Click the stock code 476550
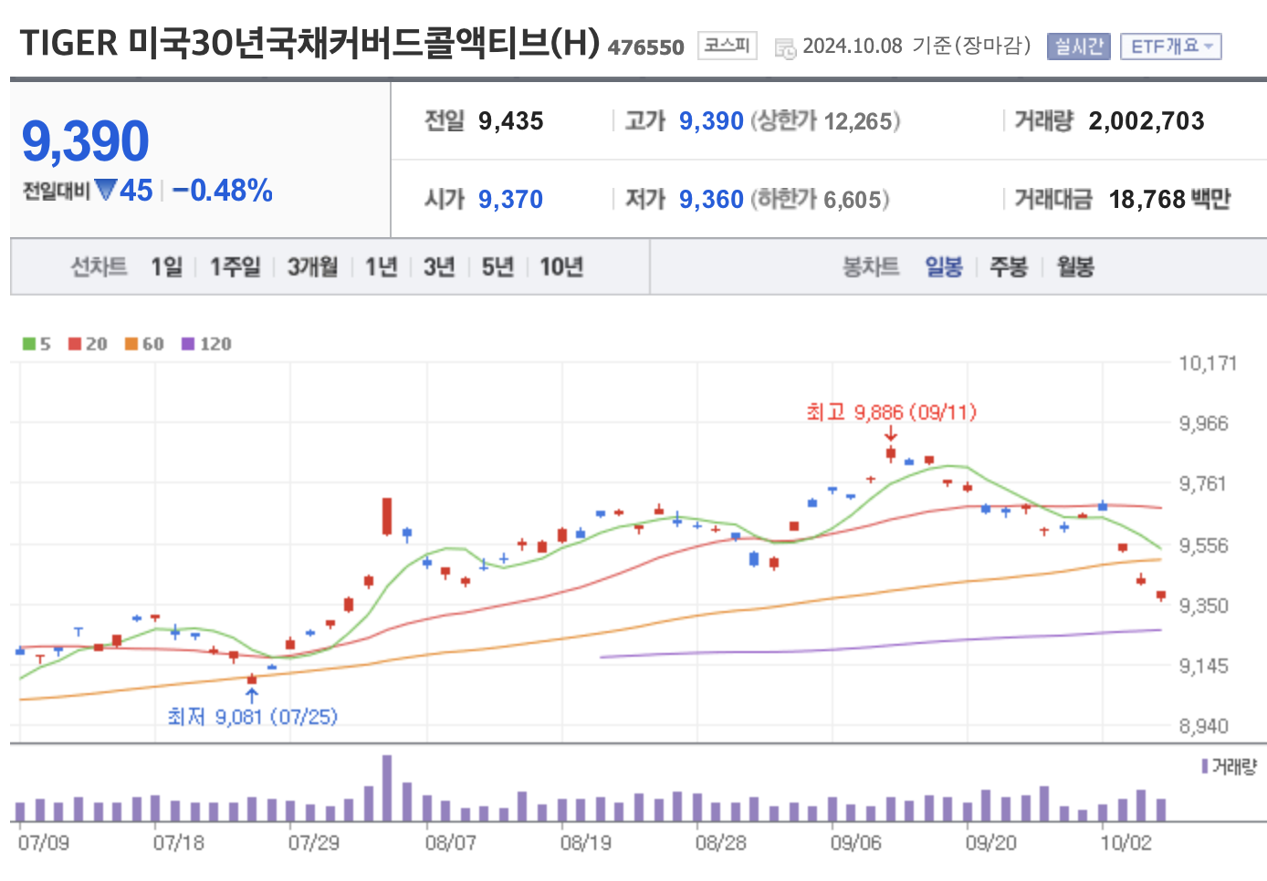Screen dimensions: 1267x881 645,47
